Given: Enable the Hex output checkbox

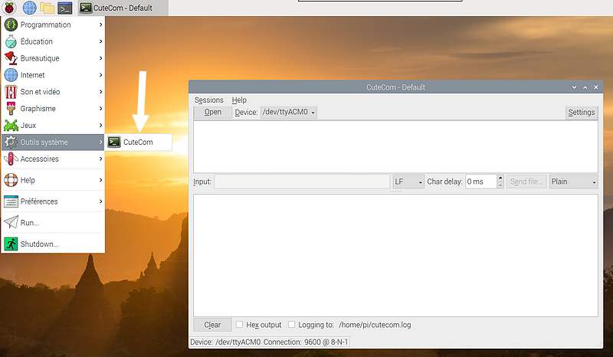Looking at the screenshot, I should 239,325.
